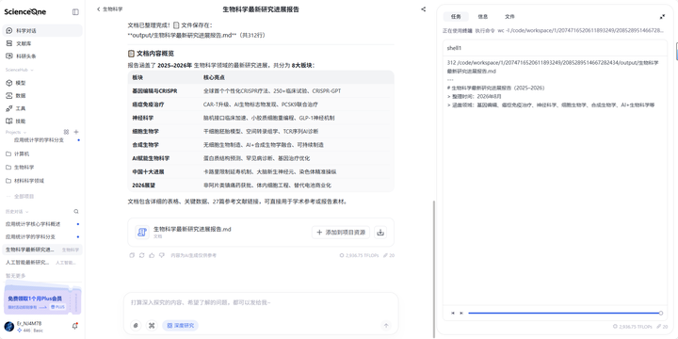
Task: Send the message arrow button
Action: (387, 326)
